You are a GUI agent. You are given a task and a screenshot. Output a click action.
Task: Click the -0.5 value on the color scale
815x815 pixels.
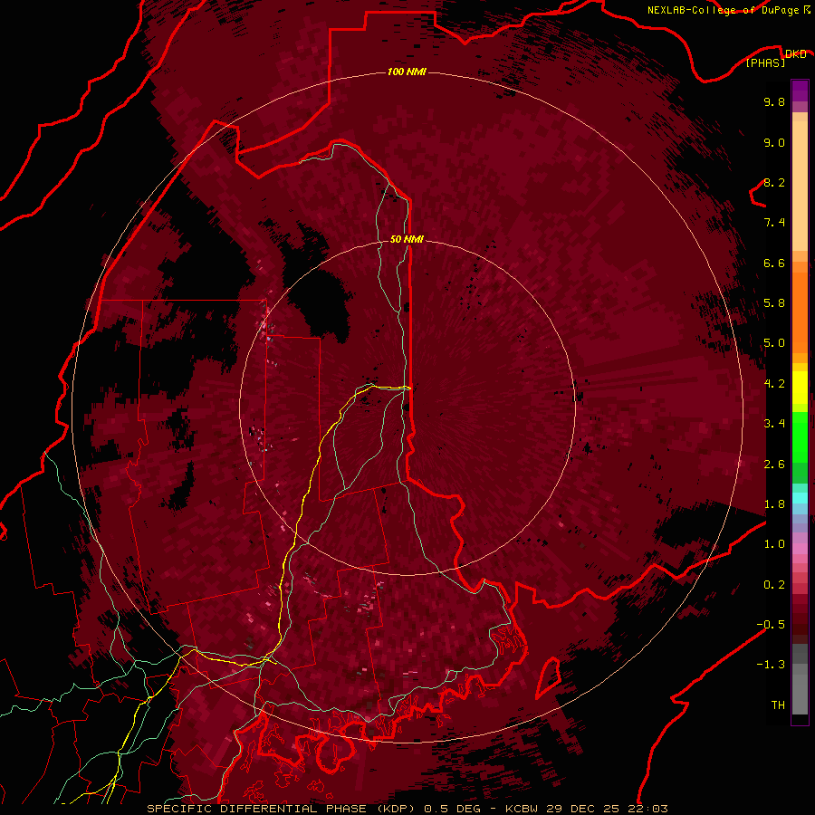coord(771,625)
